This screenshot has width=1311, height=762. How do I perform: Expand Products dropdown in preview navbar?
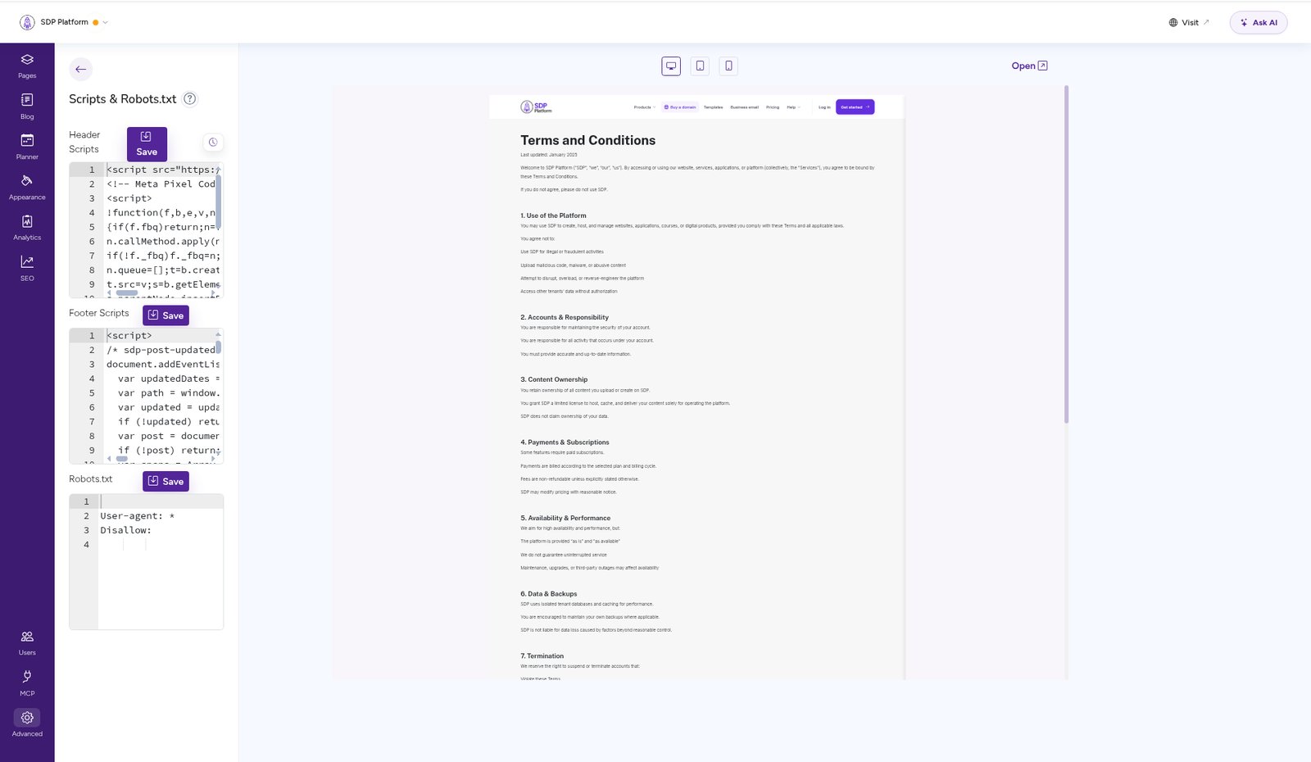[x=644, y=107]
